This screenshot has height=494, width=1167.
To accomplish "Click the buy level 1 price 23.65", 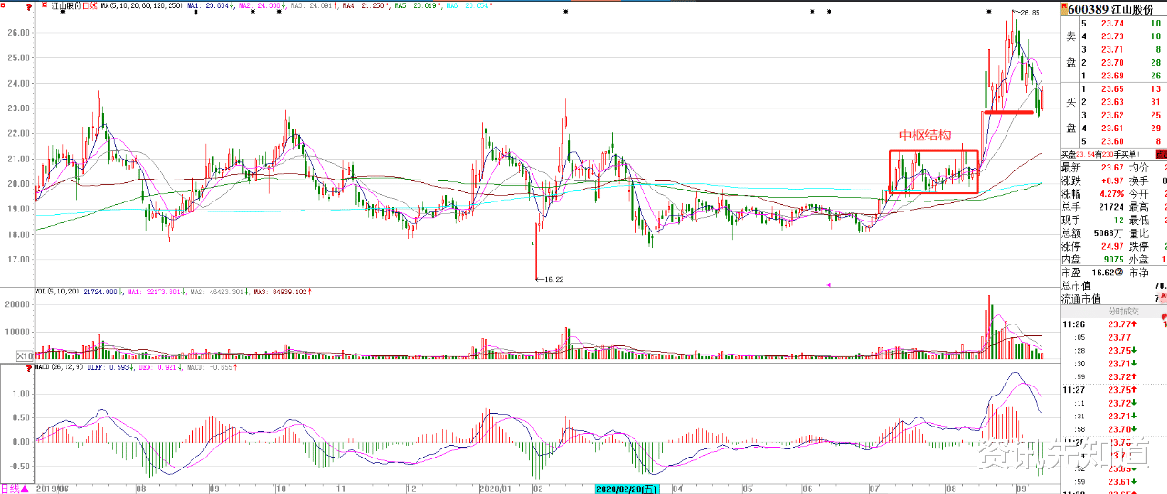I will pyautogui.click(x=1112, y=89).
